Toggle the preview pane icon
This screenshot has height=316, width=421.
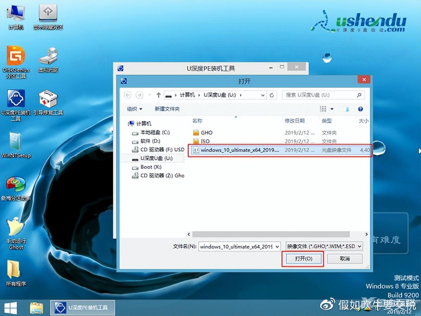point(346,109)
